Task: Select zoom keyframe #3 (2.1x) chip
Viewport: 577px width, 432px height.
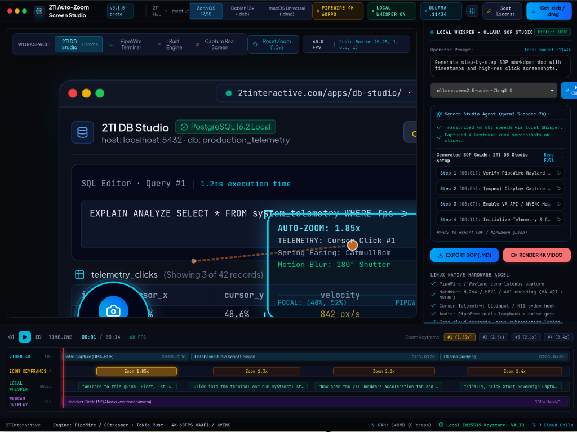Action: pos(526,337)
